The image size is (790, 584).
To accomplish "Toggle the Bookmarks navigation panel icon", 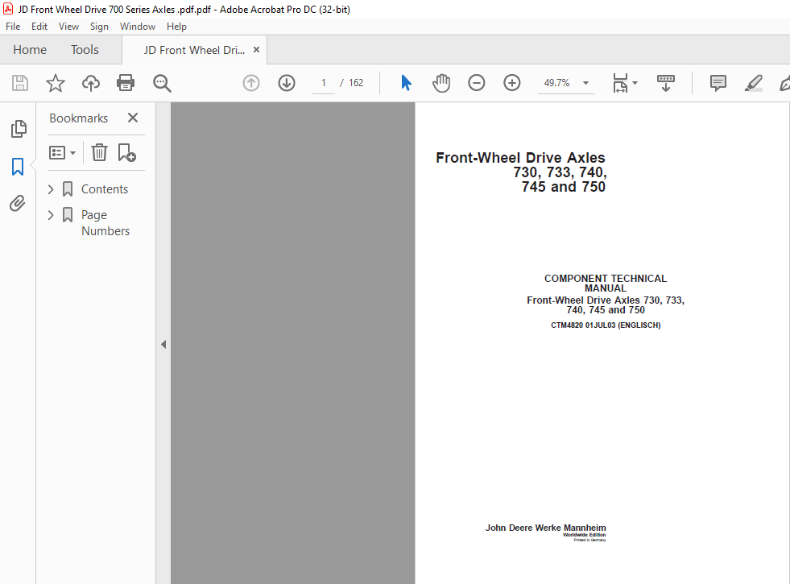I will [x=18, y=166].
